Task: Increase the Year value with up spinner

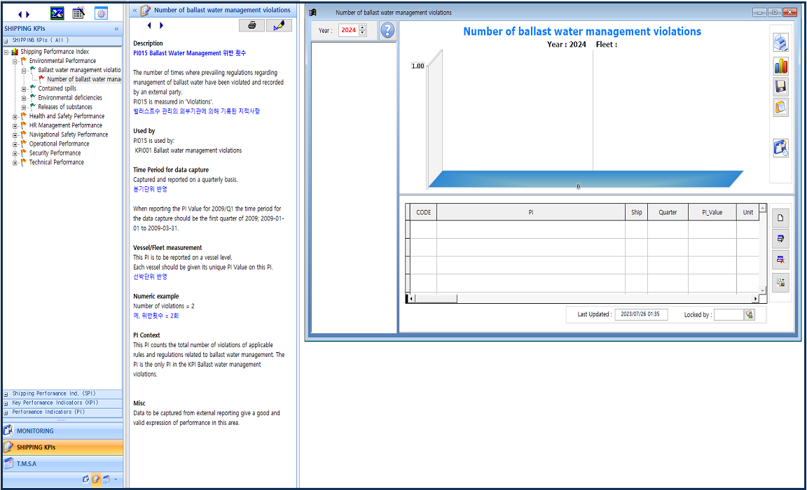Action: (x=362, y=28)
